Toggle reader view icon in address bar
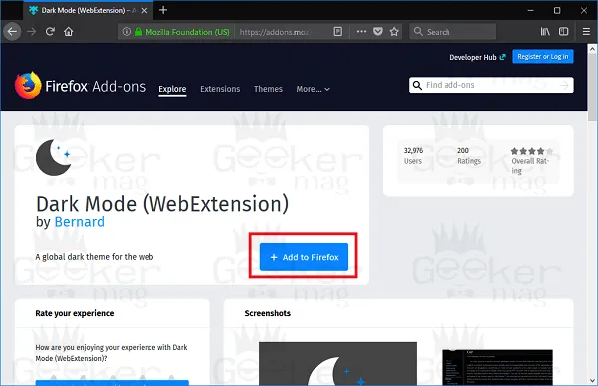This screenshot has width=598, height=386. tap(338, 32)
